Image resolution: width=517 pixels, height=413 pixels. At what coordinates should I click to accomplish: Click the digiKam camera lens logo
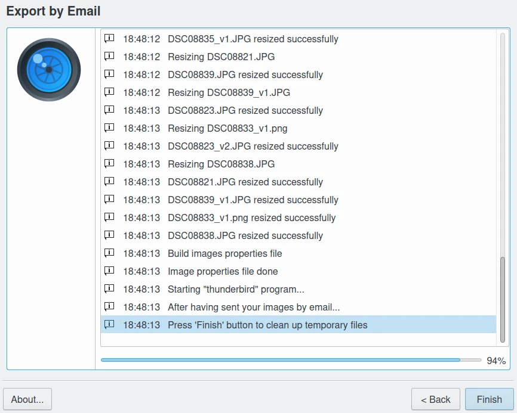49,70
